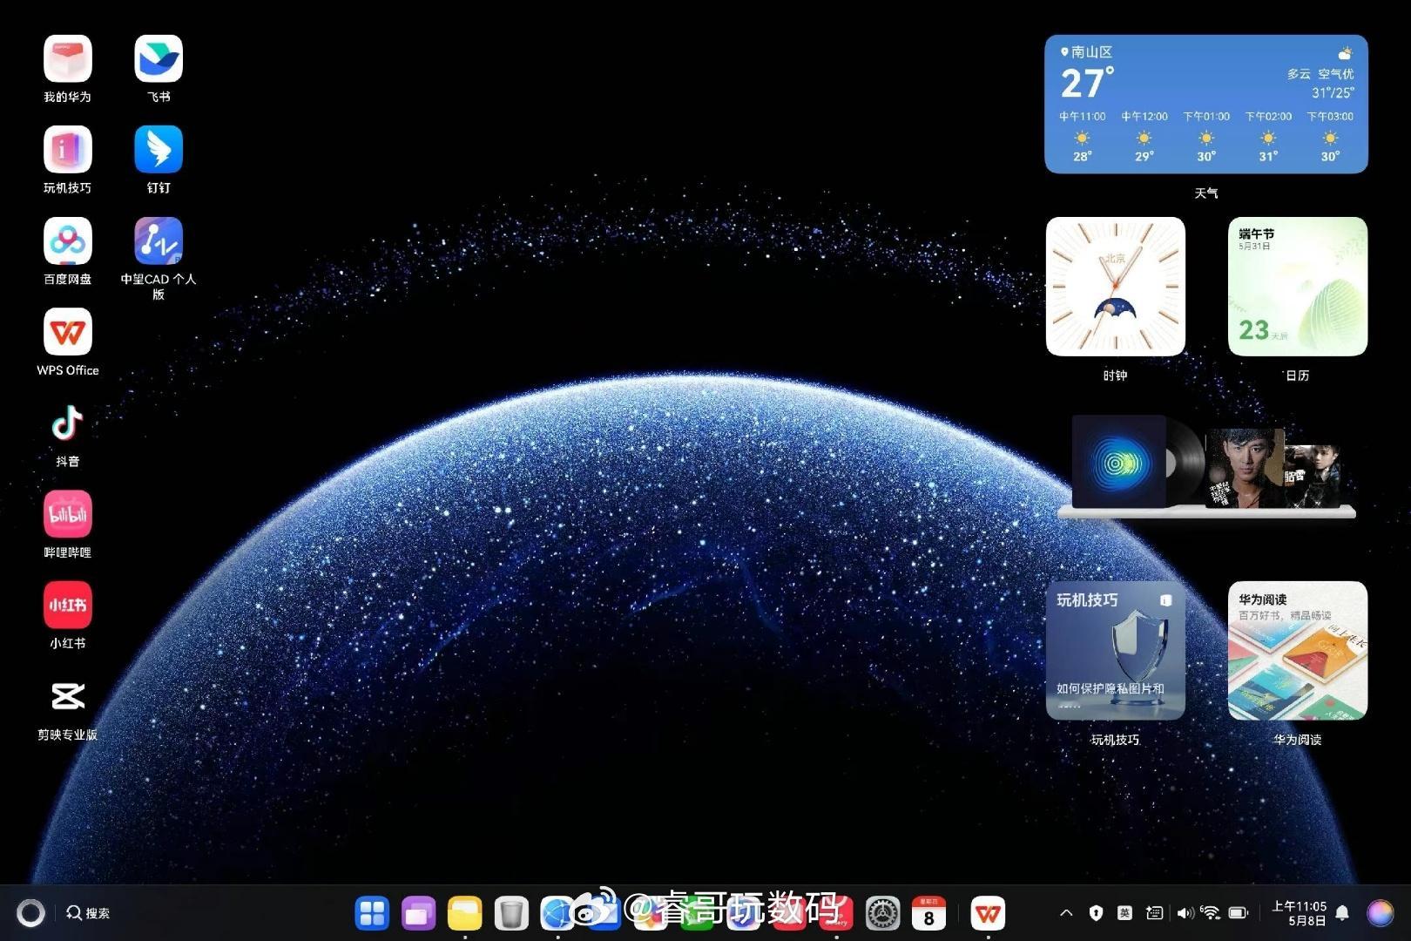Open the 哔哩哔哩 app icon
This screenshot has width=1411, height=941.
point(68,514)
